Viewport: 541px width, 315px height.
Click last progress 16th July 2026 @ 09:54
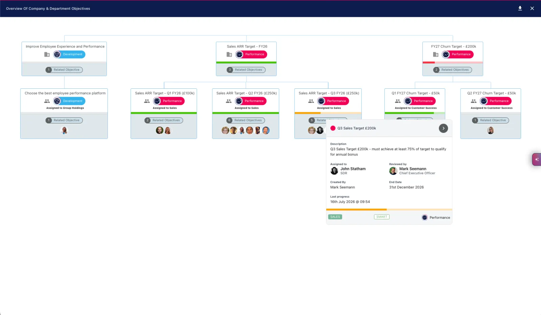(350, 202)
